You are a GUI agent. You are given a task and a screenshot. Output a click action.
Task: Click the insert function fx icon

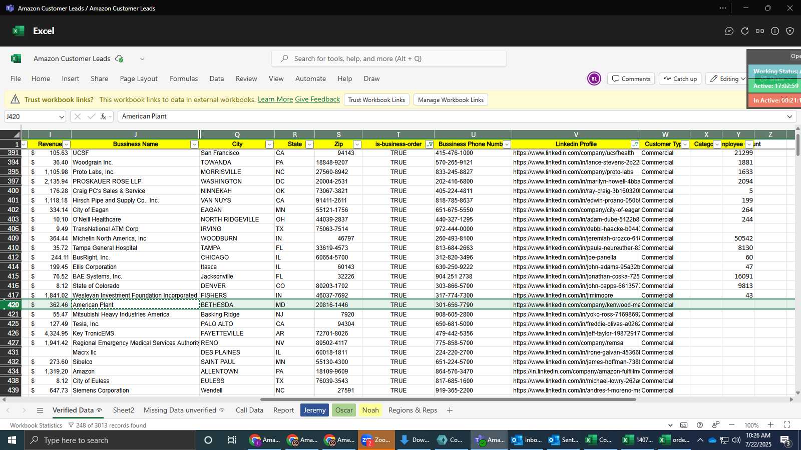tap(104, 116)
